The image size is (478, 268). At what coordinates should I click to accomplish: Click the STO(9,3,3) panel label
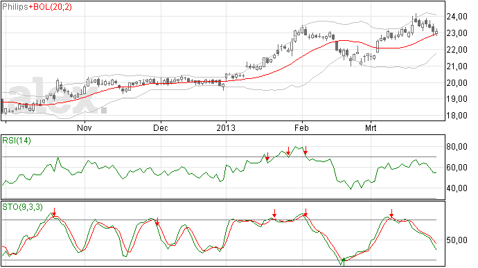click(x=22, y=207)
